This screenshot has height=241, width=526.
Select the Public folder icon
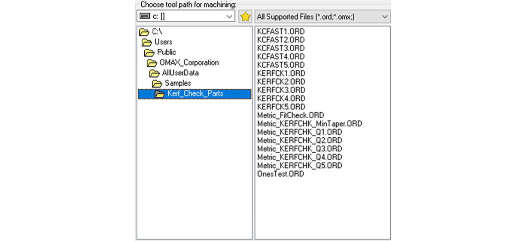150,52
